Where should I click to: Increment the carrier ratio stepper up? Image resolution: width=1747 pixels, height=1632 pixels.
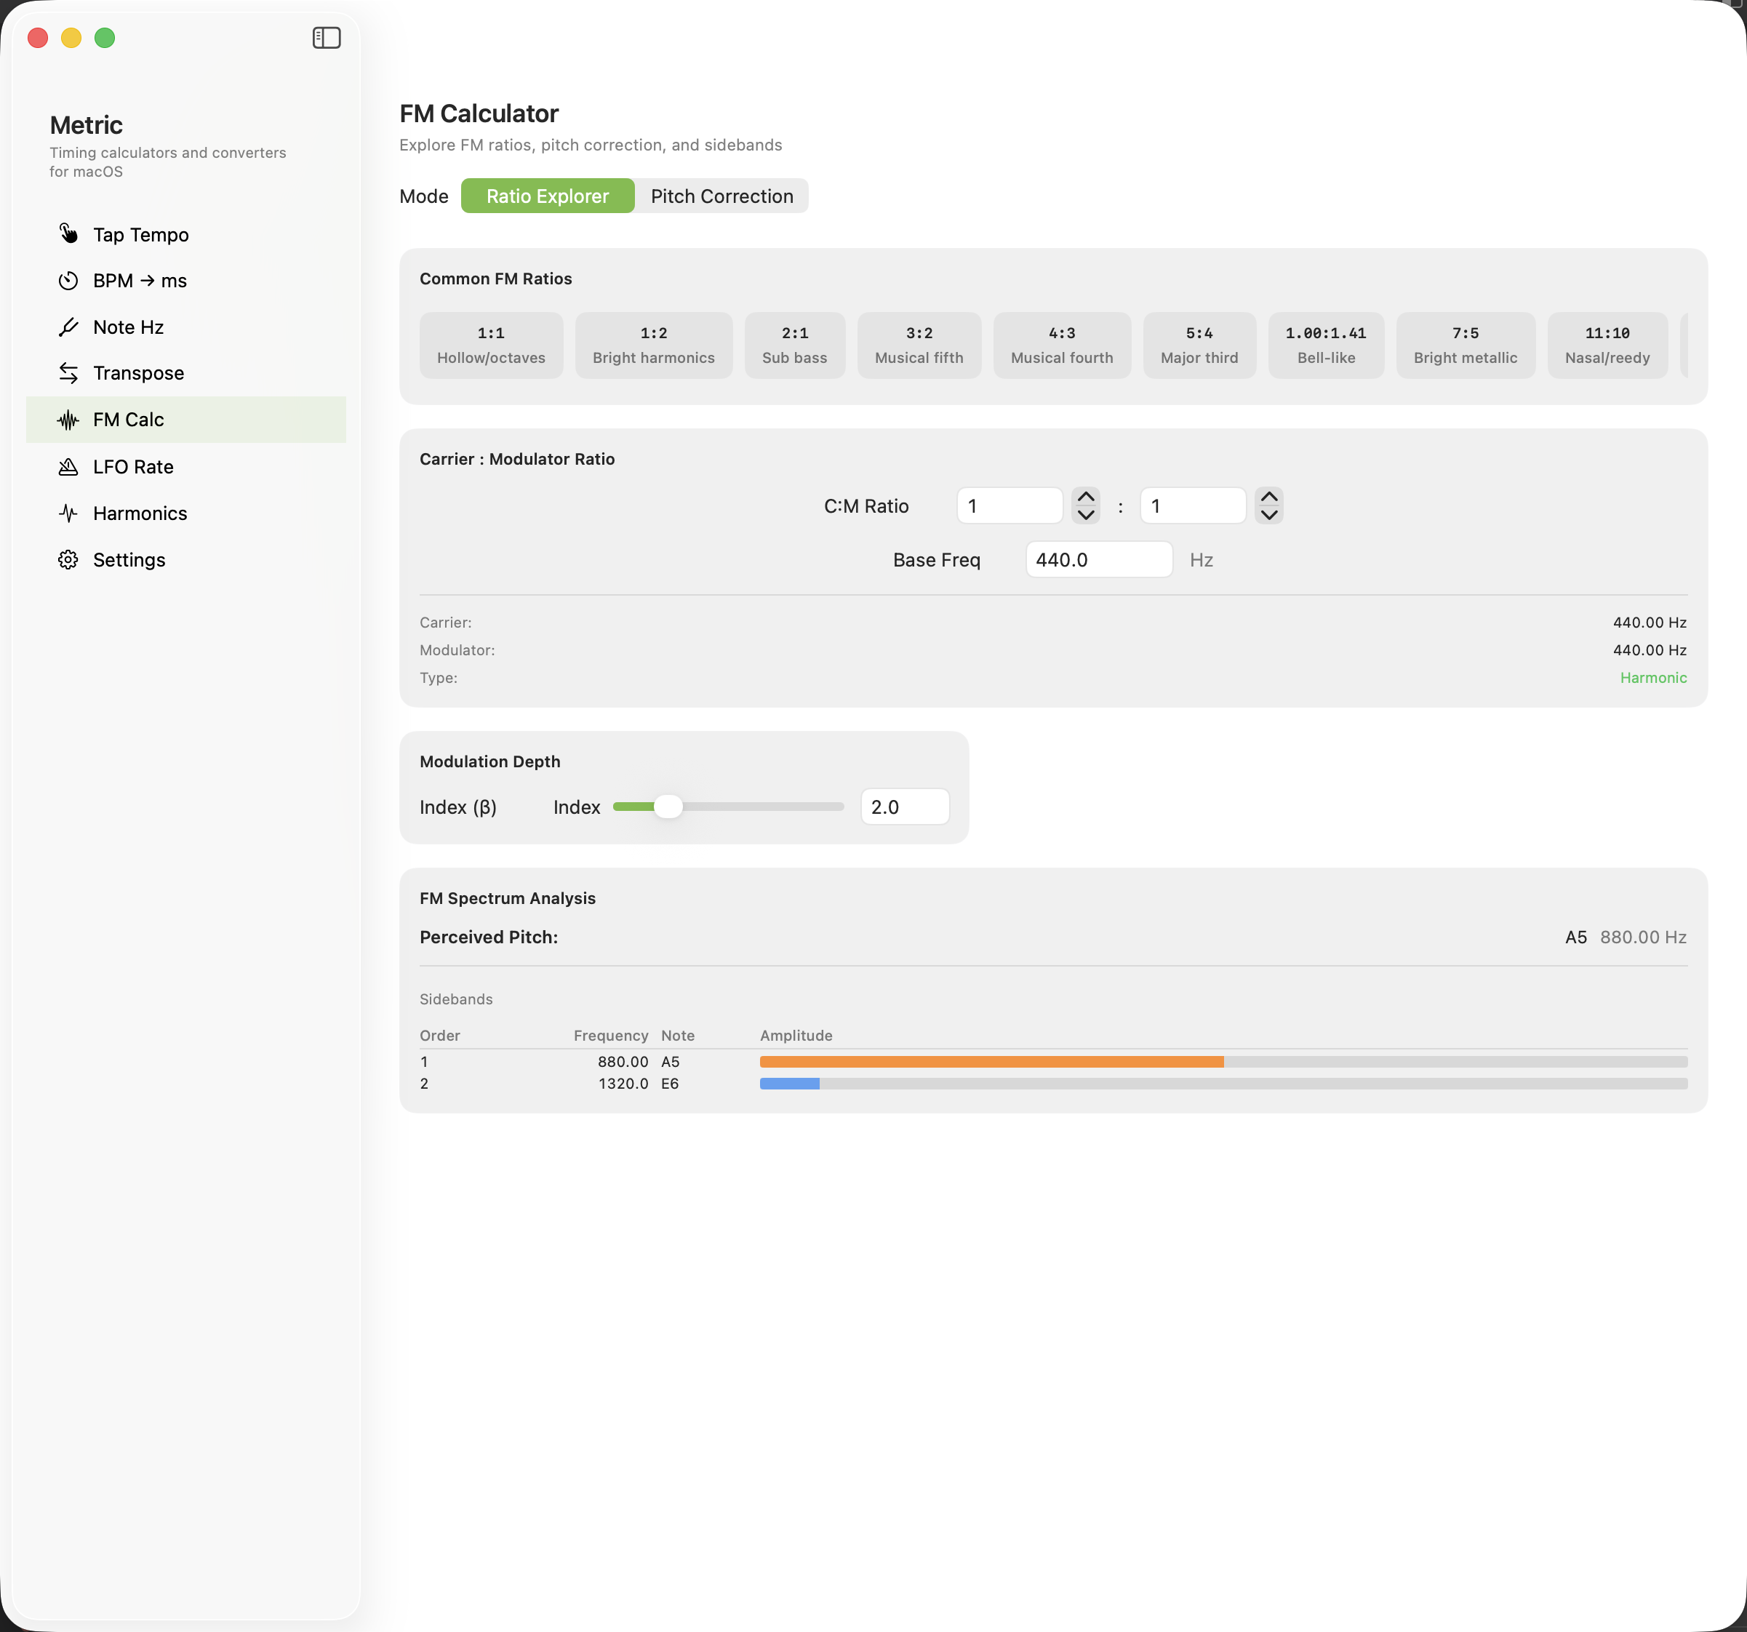[x=1085, y=497]
